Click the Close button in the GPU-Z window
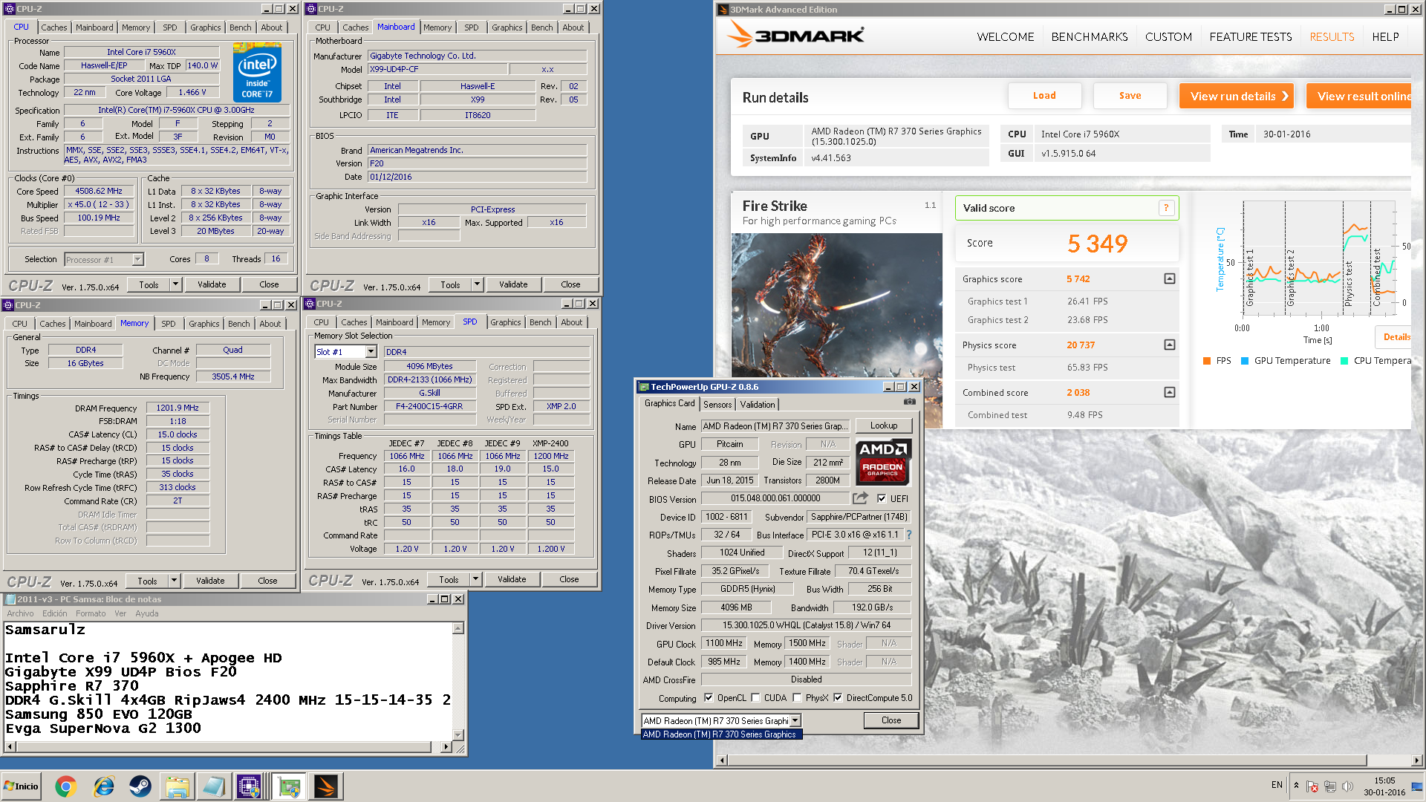The width and height of the screenshot is (1426, 802). click(x=891, y=720)
